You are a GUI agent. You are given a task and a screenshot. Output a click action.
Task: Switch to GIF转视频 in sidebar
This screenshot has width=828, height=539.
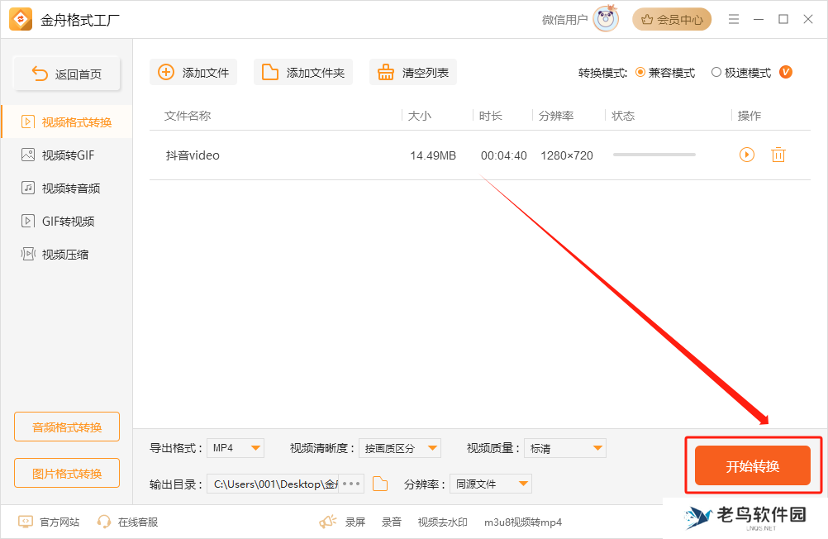67,222
